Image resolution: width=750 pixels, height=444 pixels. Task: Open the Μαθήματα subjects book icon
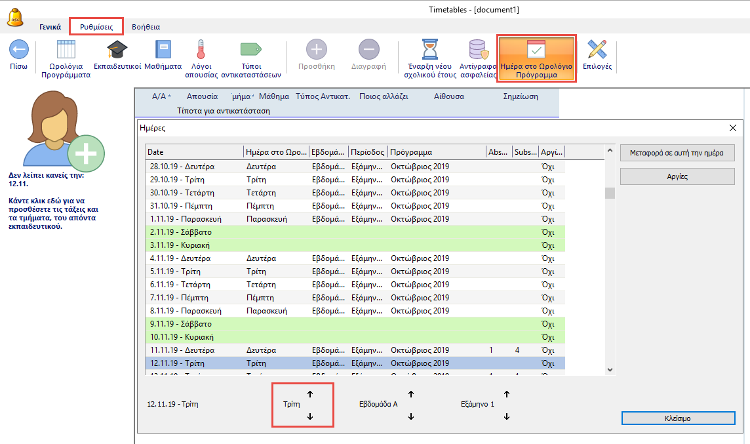tap(163, 50)
